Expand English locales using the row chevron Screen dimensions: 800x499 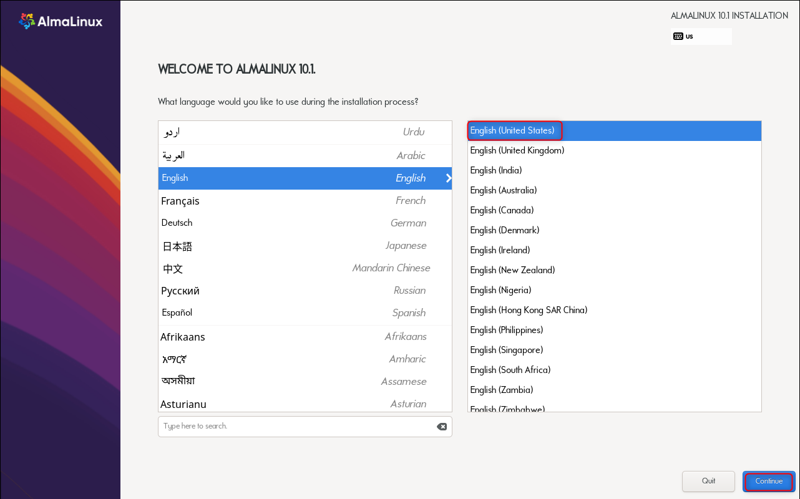pos(448,178)
